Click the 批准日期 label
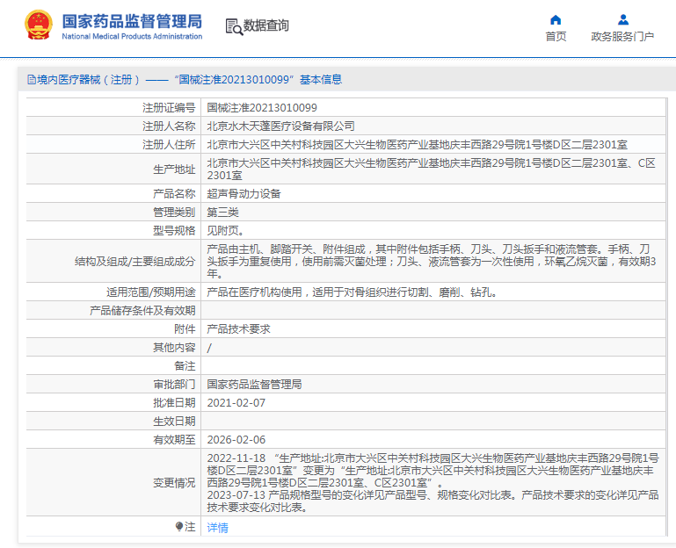 (174, 403)
